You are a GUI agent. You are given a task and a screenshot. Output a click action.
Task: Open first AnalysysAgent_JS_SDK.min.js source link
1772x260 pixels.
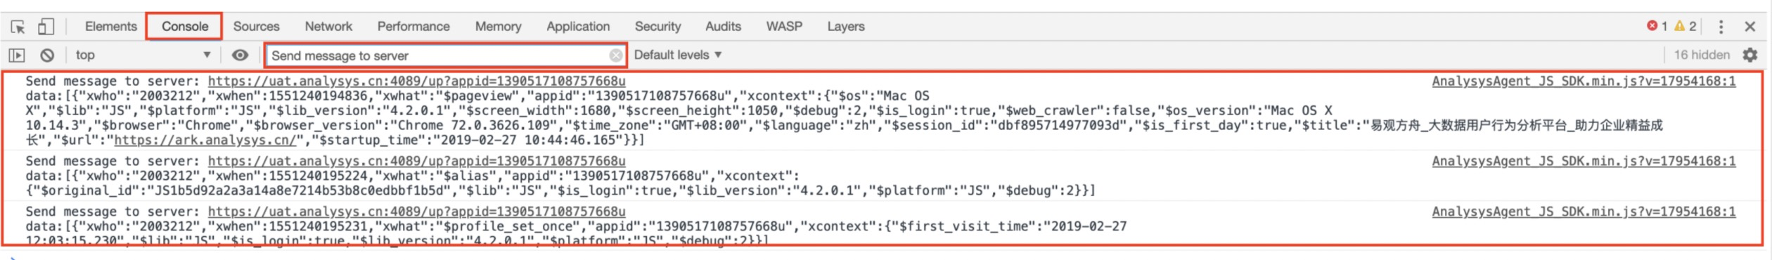click(1584, 82)
